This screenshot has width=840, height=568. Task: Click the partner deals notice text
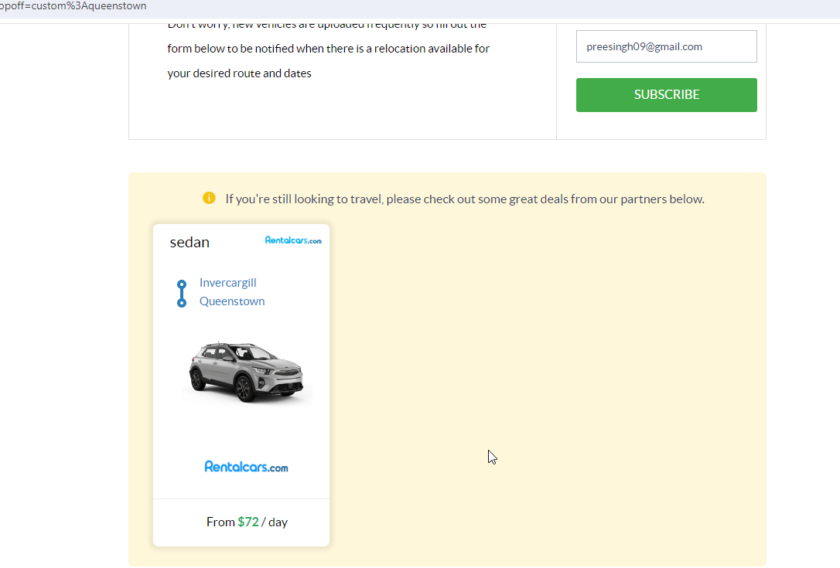pyautogui.click(x=464, y=199)
